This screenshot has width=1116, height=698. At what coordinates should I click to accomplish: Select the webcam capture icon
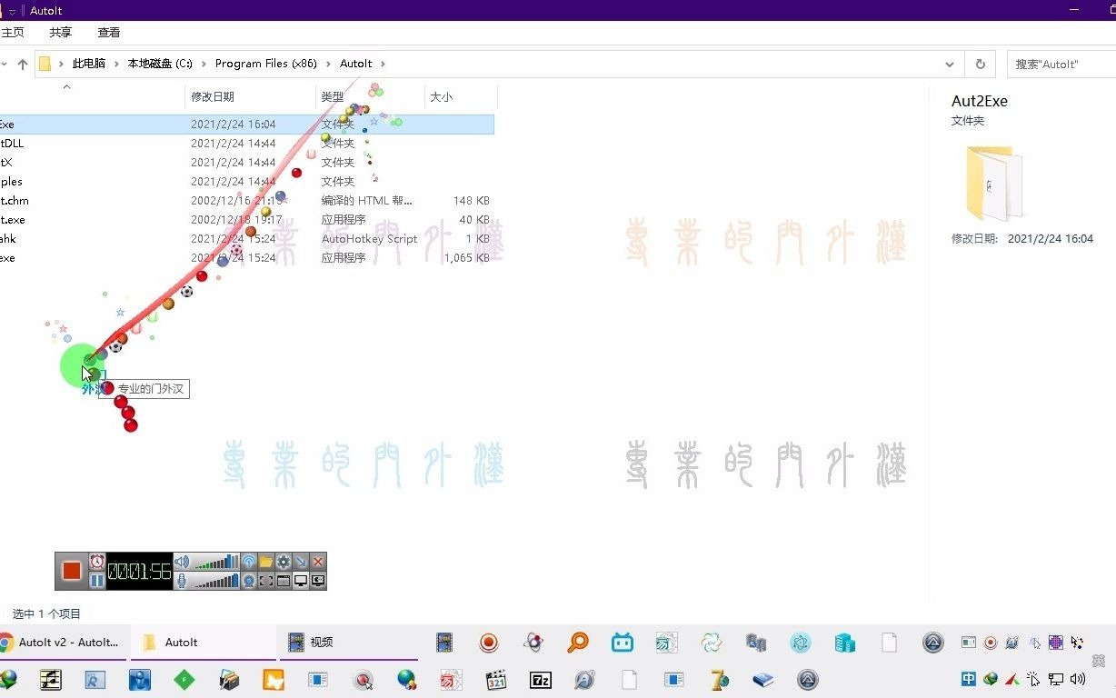pyautogui.click(x=249, y=581)
